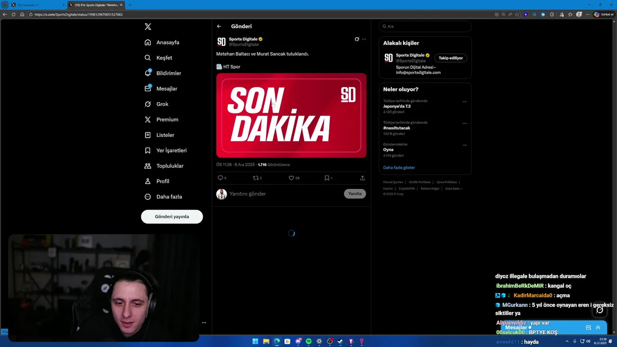Reload the page with the refresh button
This screenshot has width=617, height=347.
point(13,14)
